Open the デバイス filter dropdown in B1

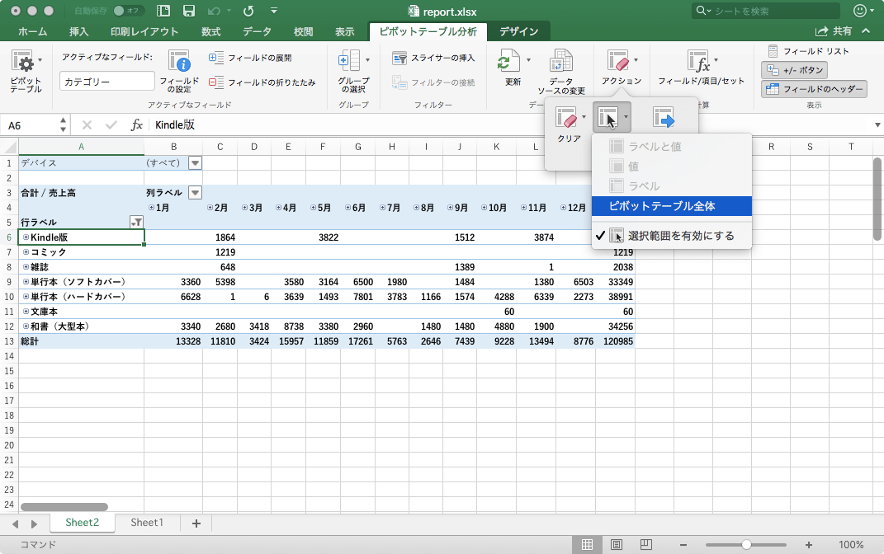click(195, 163)
